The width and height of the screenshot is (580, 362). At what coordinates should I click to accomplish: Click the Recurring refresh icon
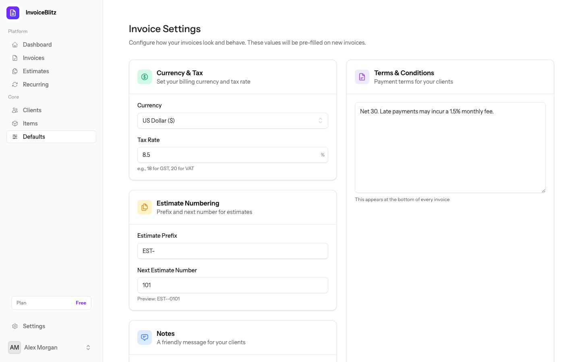pyautogui.click(x=15, y=84)
